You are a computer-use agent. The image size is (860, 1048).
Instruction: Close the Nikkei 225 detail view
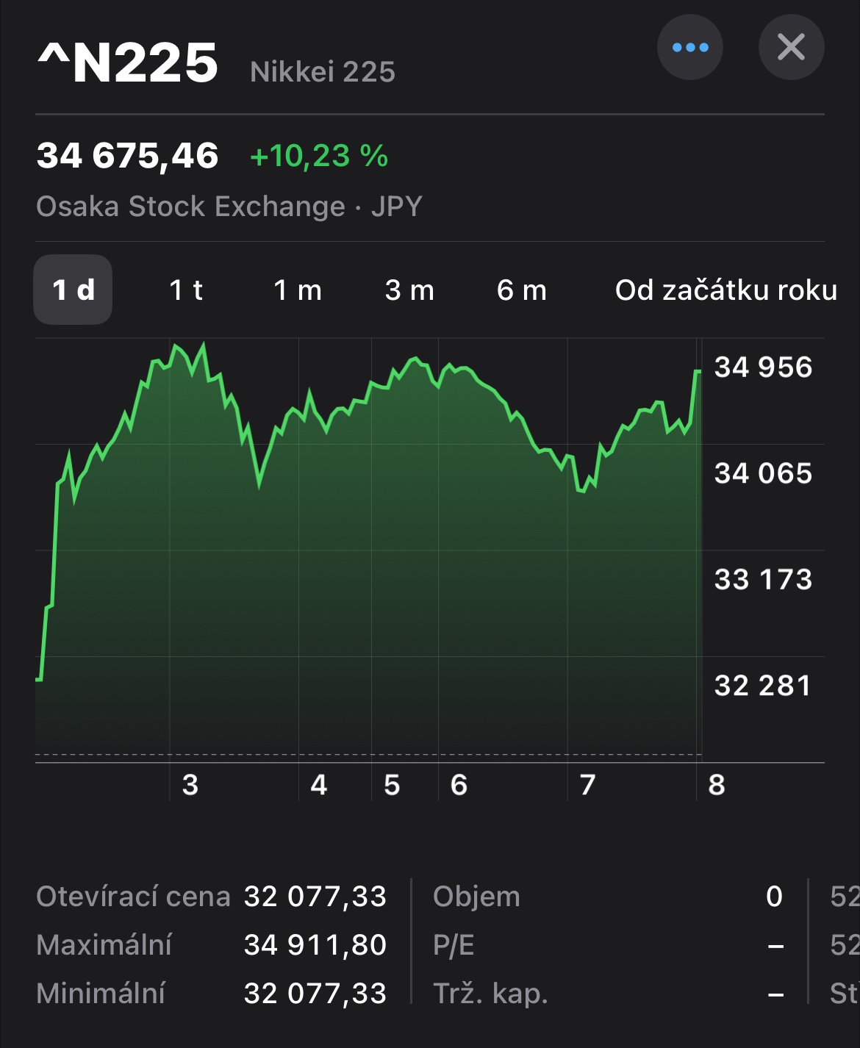pyautogui.click(x=791, y=48)
